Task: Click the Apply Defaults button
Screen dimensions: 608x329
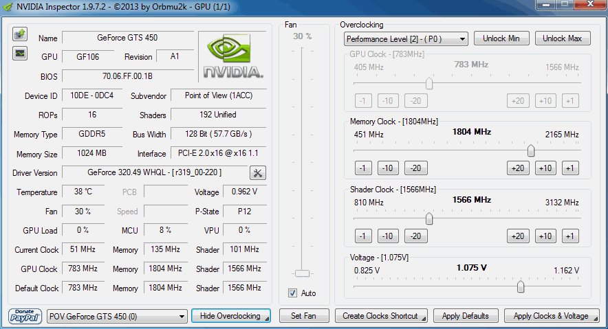Action: [x=466, y=316]
